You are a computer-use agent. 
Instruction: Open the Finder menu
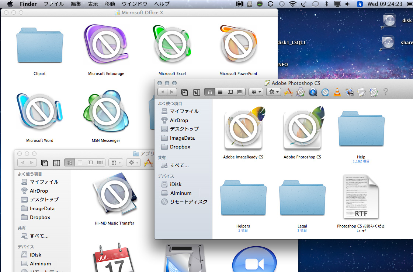coord(28,4)
